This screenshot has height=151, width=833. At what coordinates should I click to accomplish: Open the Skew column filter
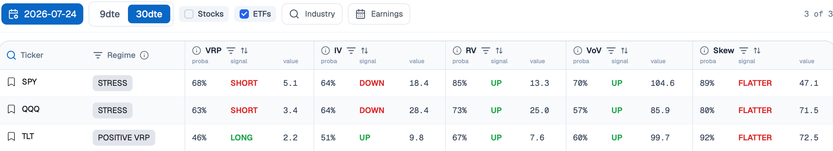pos(744,51)
